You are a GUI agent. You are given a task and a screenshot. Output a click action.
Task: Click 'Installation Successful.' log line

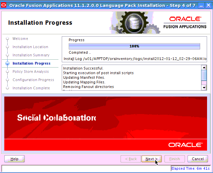coord(83,68)
